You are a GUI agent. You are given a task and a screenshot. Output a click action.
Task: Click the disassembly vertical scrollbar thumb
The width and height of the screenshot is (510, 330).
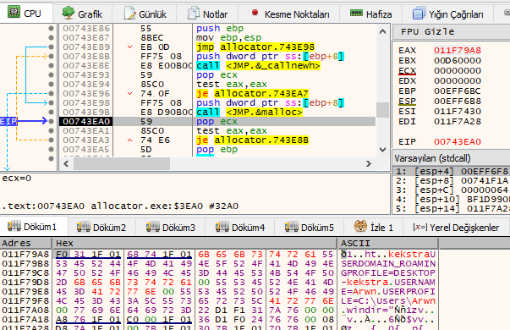[x=382, y=110]
